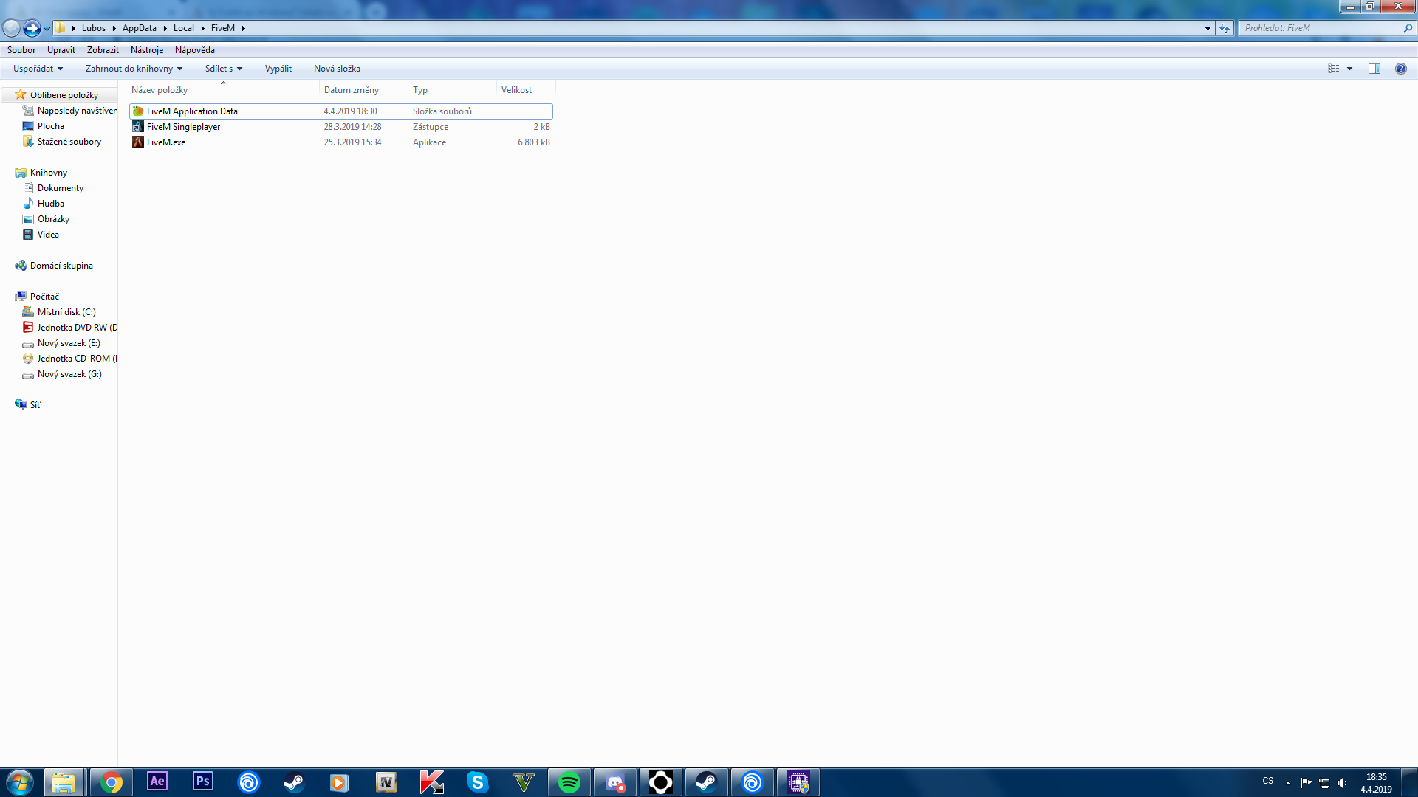Screen dimensions: 1418x797
Task: Open Spotify from the taskbar
Action: click(x=569, y=782)
